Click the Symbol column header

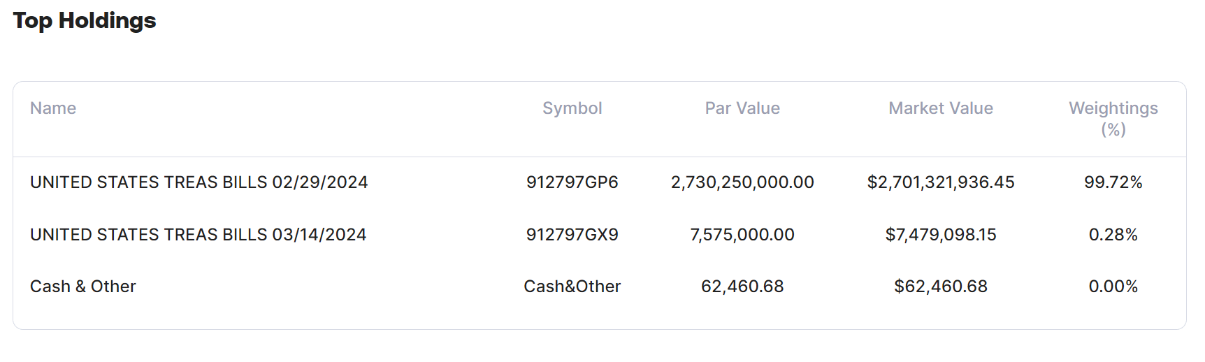(572, 108)
